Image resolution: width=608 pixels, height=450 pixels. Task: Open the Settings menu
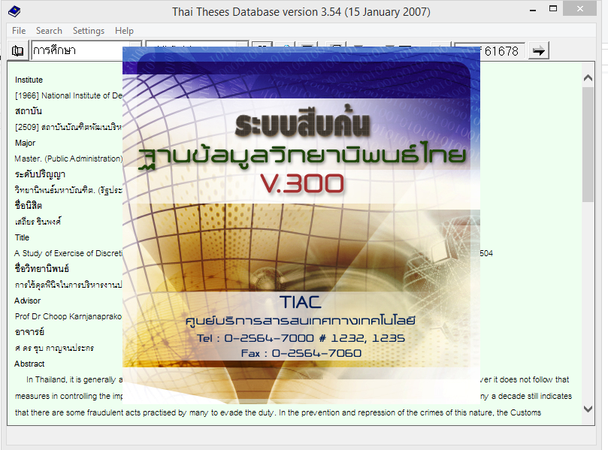pos(89,31)
